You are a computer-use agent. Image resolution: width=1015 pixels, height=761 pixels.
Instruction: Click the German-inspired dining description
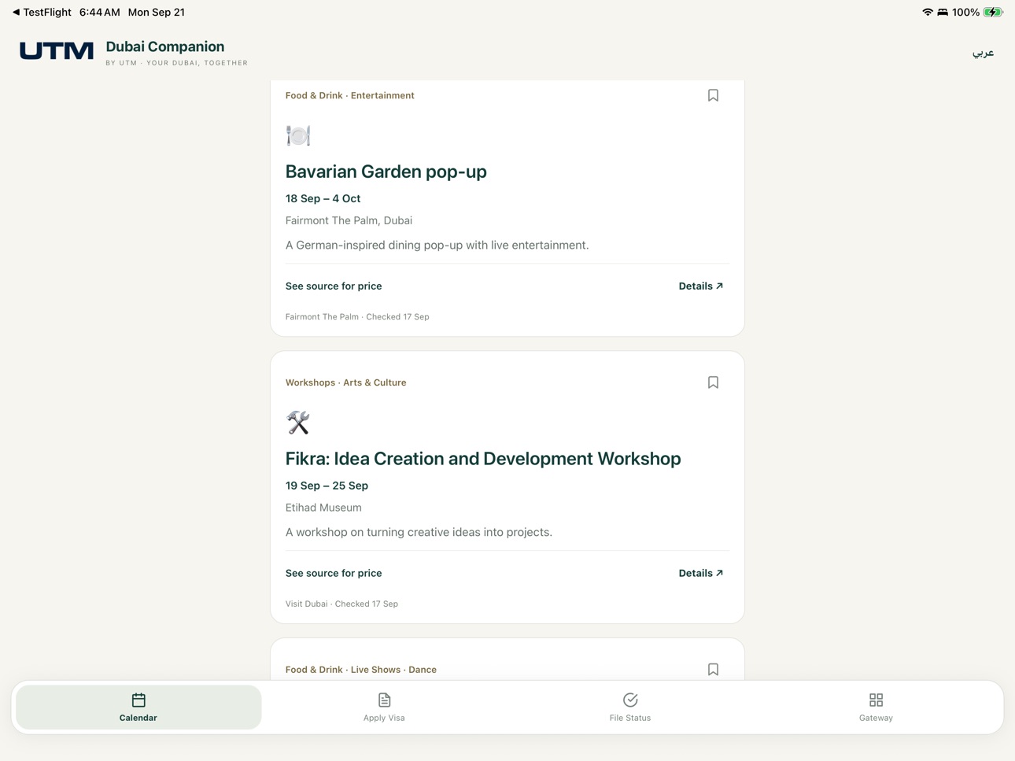(437, 246)
